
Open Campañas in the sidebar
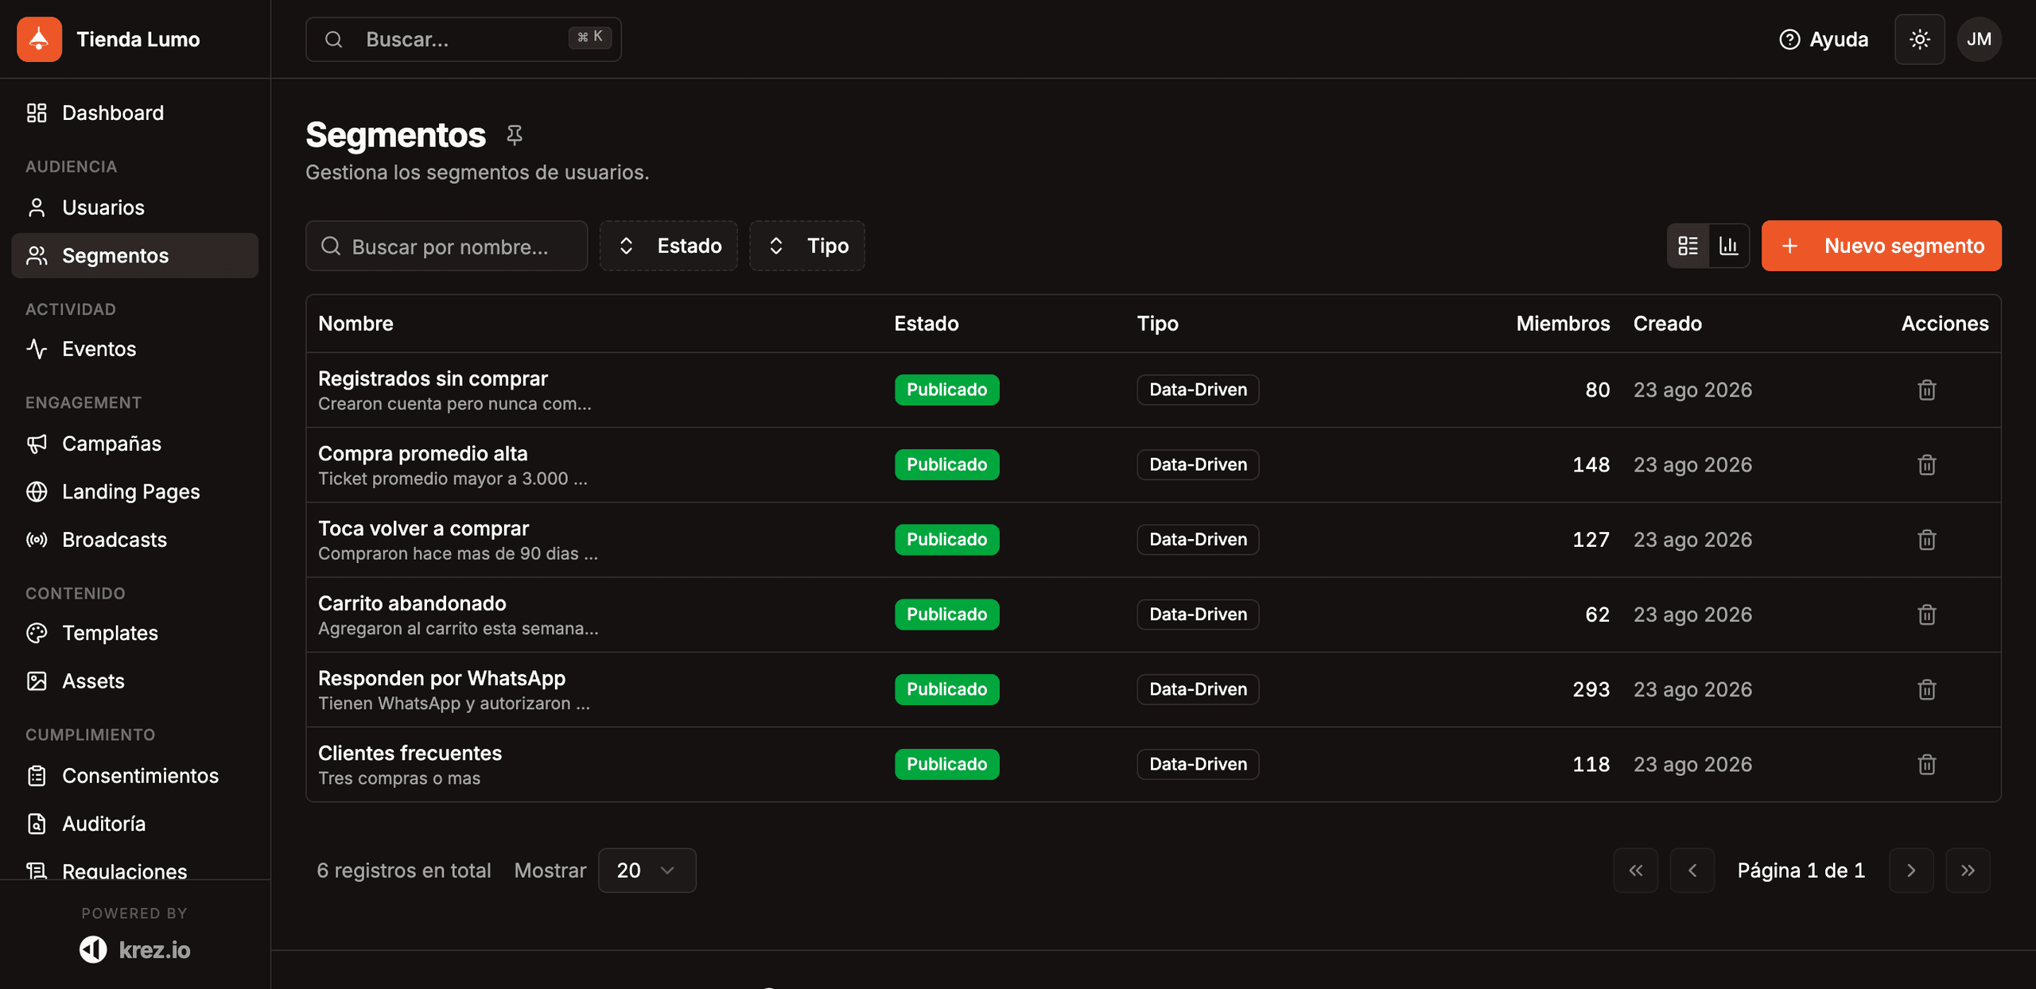tap(111, 444)
